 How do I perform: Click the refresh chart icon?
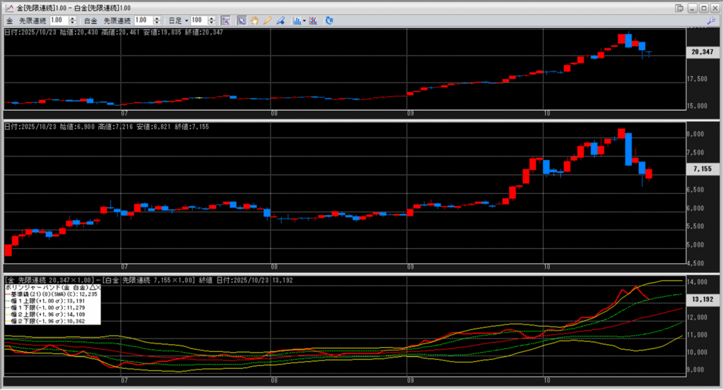pos(329,20)
